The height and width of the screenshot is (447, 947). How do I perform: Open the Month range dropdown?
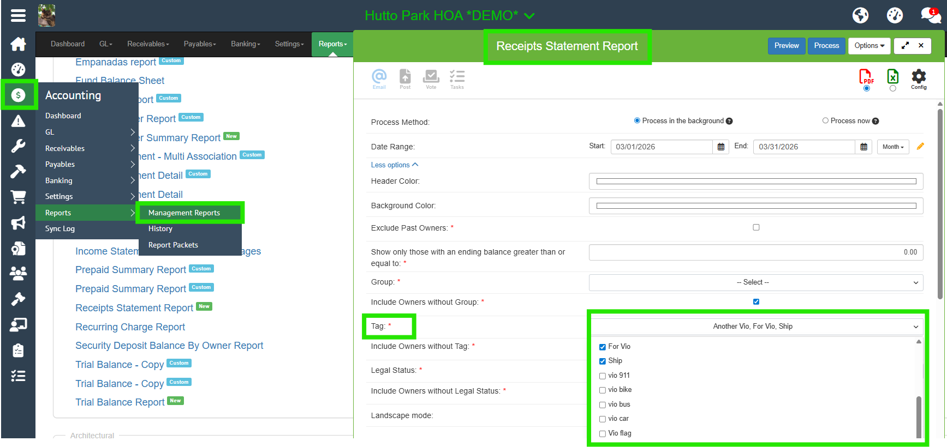pyautogui.click(x=892, y=147)
